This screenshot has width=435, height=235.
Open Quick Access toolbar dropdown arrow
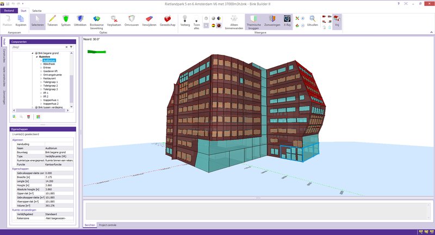(x=23, y=4)
